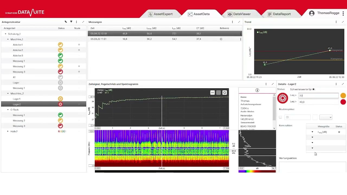Collapse the Maschine_2 tree node
This screenshot has height=195, width=347.
(8, 93)
